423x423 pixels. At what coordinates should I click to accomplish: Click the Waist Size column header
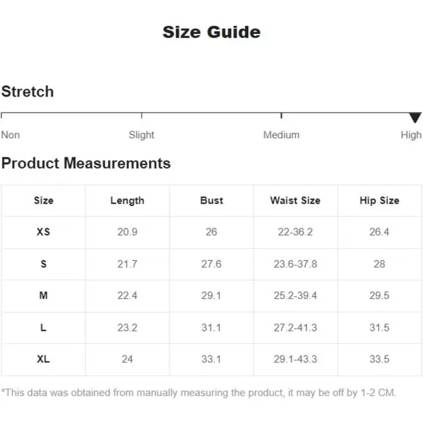295,200
